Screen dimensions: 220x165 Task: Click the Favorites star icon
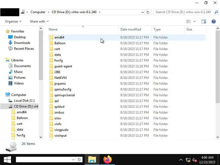point(8,31)
